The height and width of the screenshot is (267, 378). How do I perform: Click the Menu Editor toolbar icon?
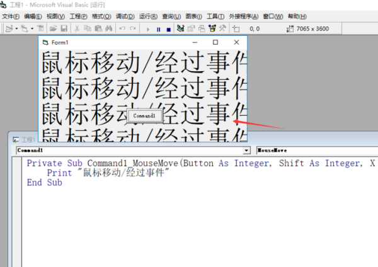(x=40, y=28)
